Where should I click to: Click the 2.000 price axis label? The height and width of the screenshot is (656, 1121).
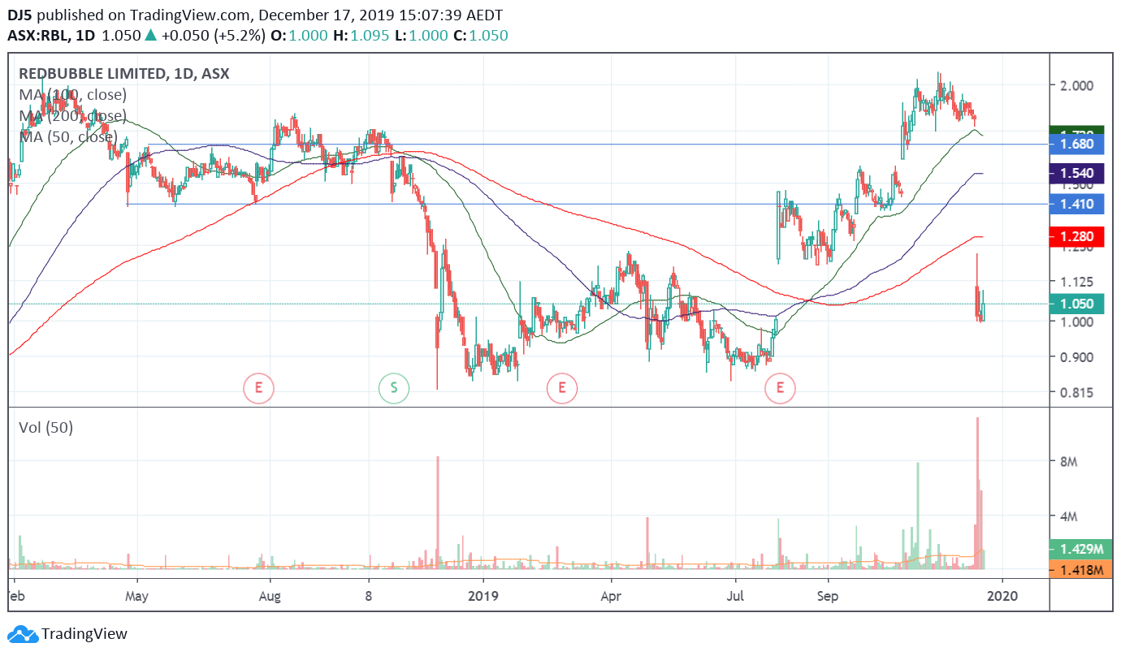1076,85
